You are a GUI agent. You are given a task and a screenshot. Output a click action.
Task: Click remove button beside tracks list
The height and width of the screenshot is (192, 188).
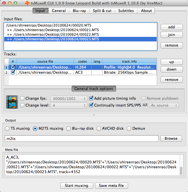172,80
